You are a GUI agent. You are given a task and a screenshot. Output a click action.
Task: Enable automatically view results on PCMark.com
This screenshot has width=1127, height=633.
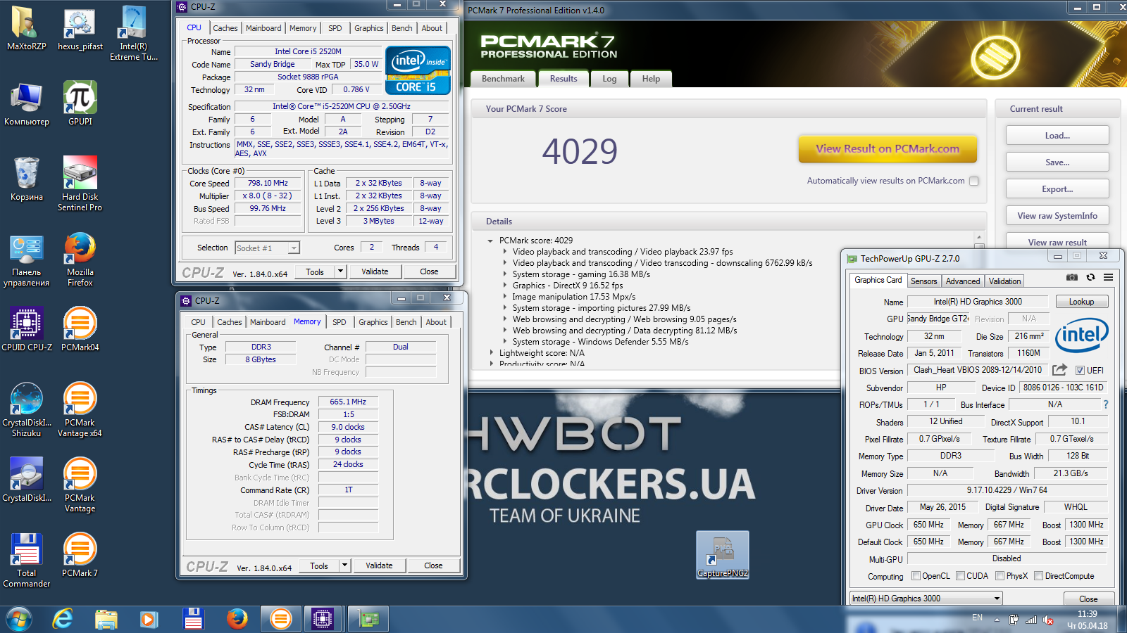pos(974,181)
